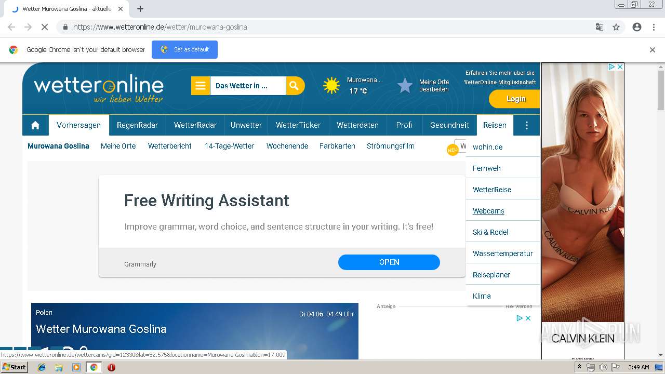Open the Wetterdaten tab
Image resolution: width=665 pixels, height=374 pixels.
(x=357, y=125)
